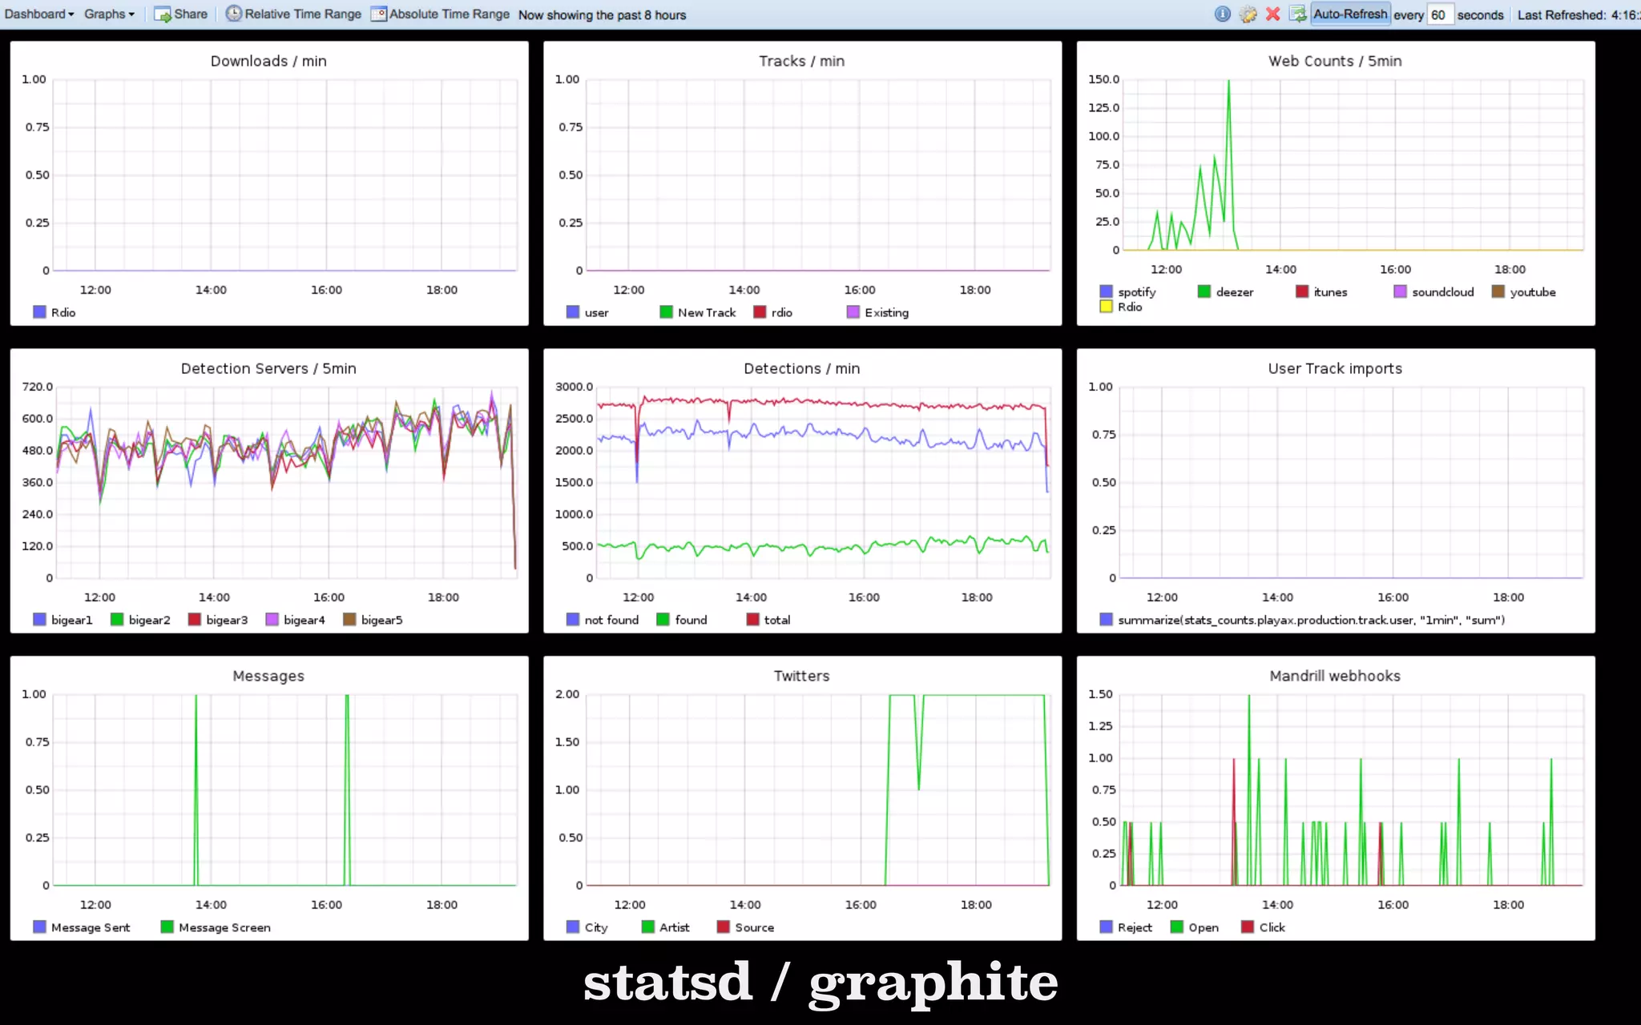Click the blue info icon
Viewport: 1641px width, 1025px height.
pos(1222,14)
